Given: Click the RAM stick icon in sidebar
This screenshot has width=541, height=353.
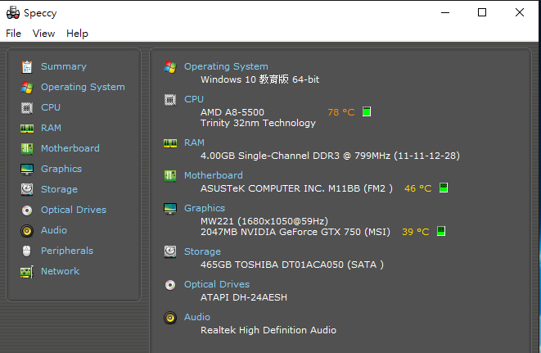Looking at the screenshot, I should (27, 129).
